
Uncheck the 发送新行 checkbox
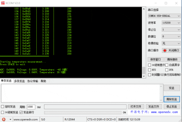21,112
